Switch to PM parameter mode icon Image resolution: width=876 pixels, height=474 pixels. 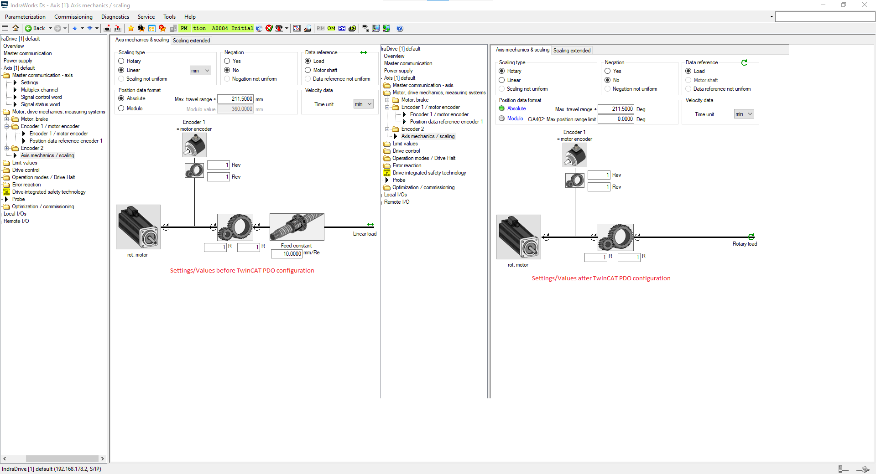pos(321,28)
